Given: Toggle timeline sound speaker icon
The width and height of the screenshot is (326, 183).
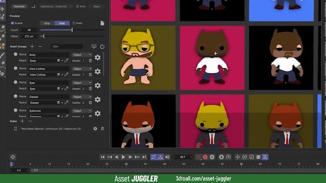Looking at the screenshot, I should [x=167, y=157].
